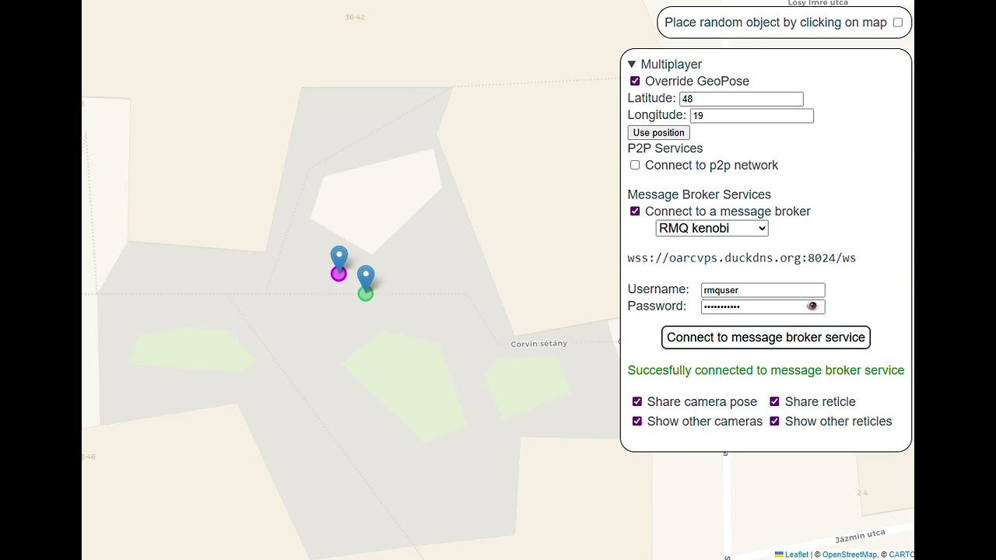Viewport: 996px width, 560px height.
Task: Click the magenta circle marker on map
Action: coord(338,274)
